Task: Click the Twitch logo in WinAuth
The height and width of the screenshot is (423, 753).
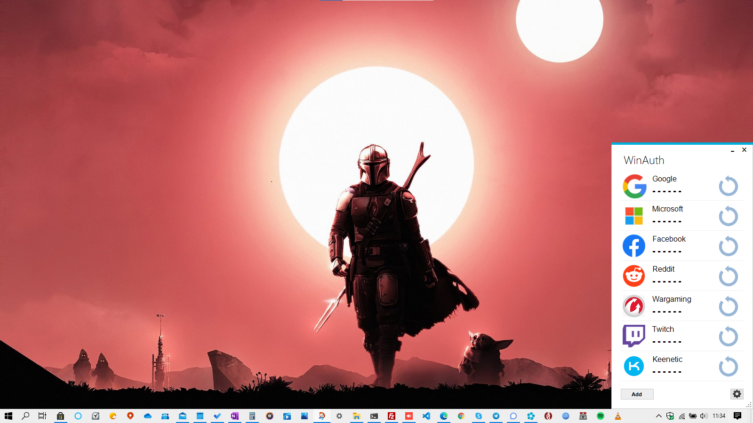Action: [634, 336]
